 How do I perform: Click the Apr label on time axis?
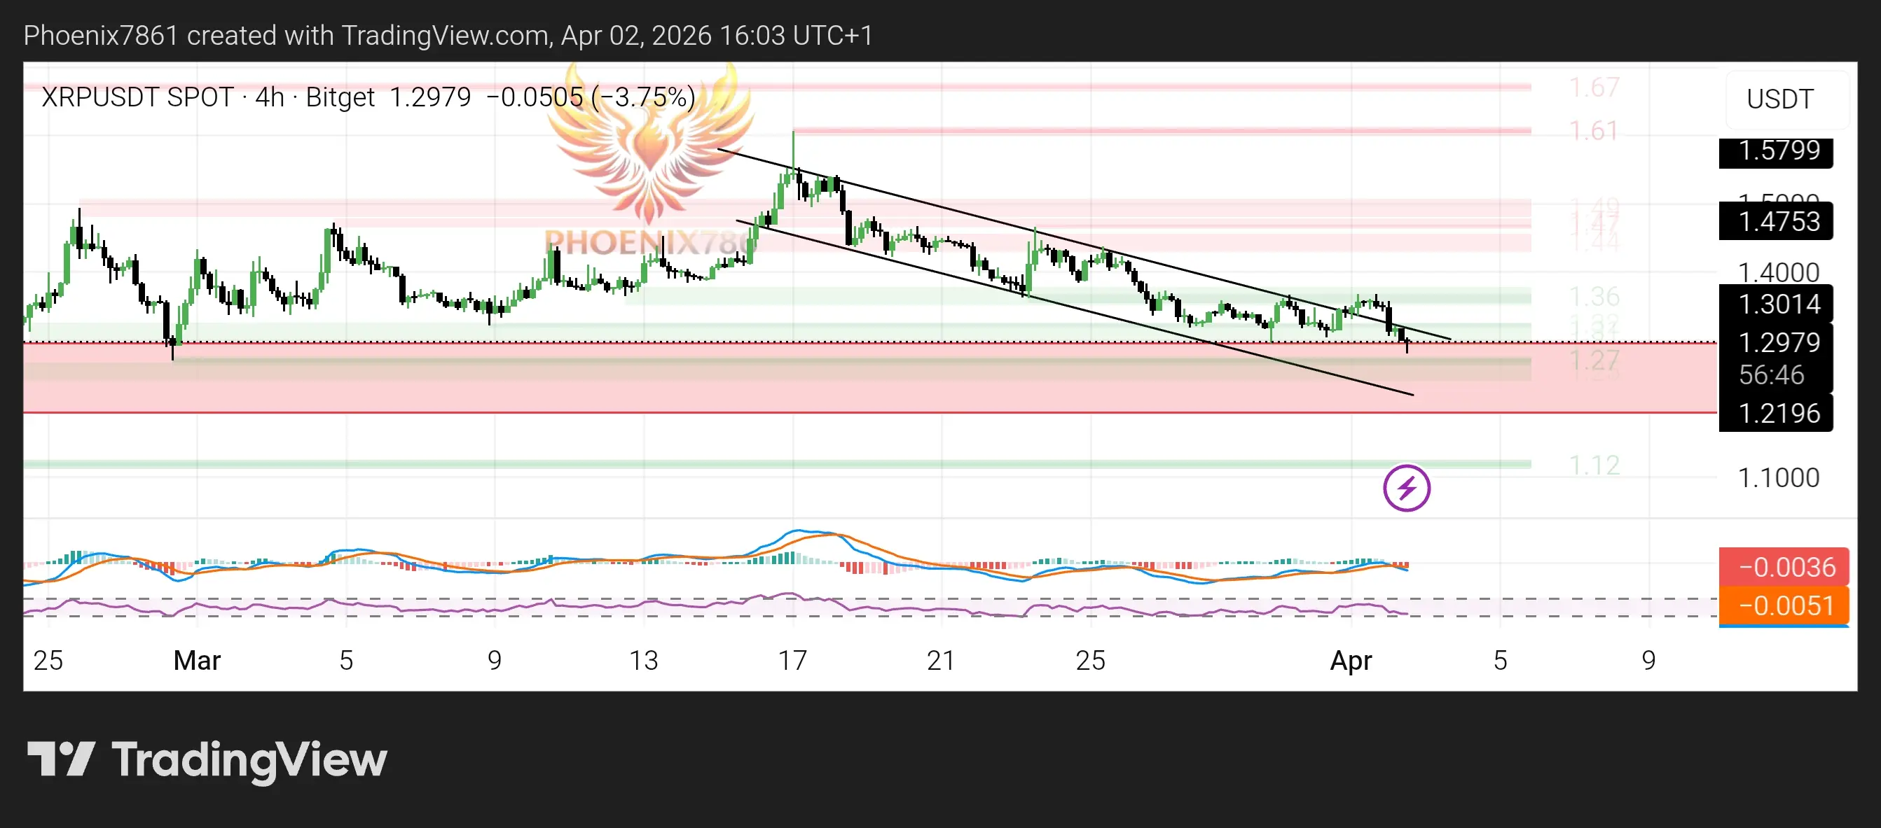1350,660
